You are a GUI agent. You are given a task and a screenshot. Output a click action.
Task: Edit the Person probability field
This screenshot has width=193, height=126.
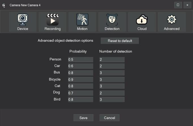[81, 59]
